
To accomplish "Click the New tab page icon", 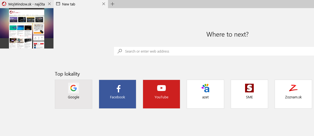I will pos(58,4).
